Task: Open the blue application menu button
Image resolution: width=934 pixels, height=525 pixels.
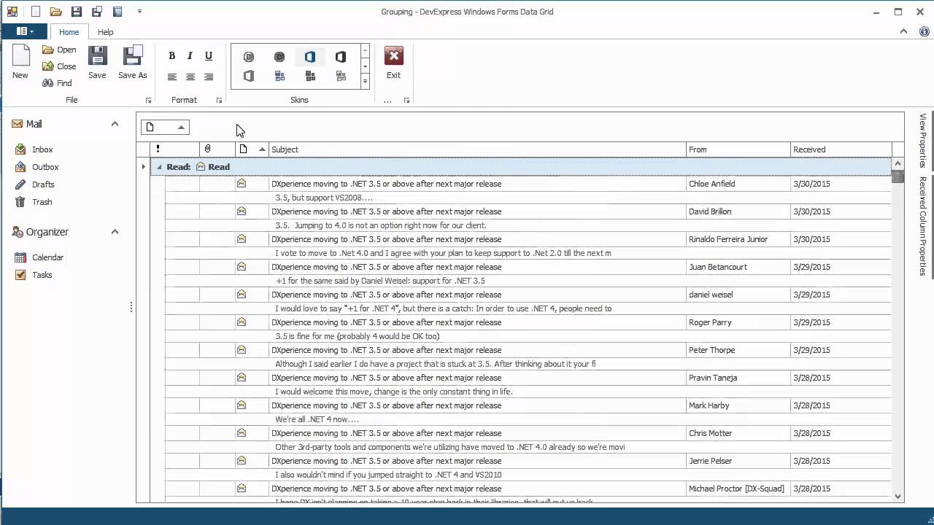Action: coord(25,31)
